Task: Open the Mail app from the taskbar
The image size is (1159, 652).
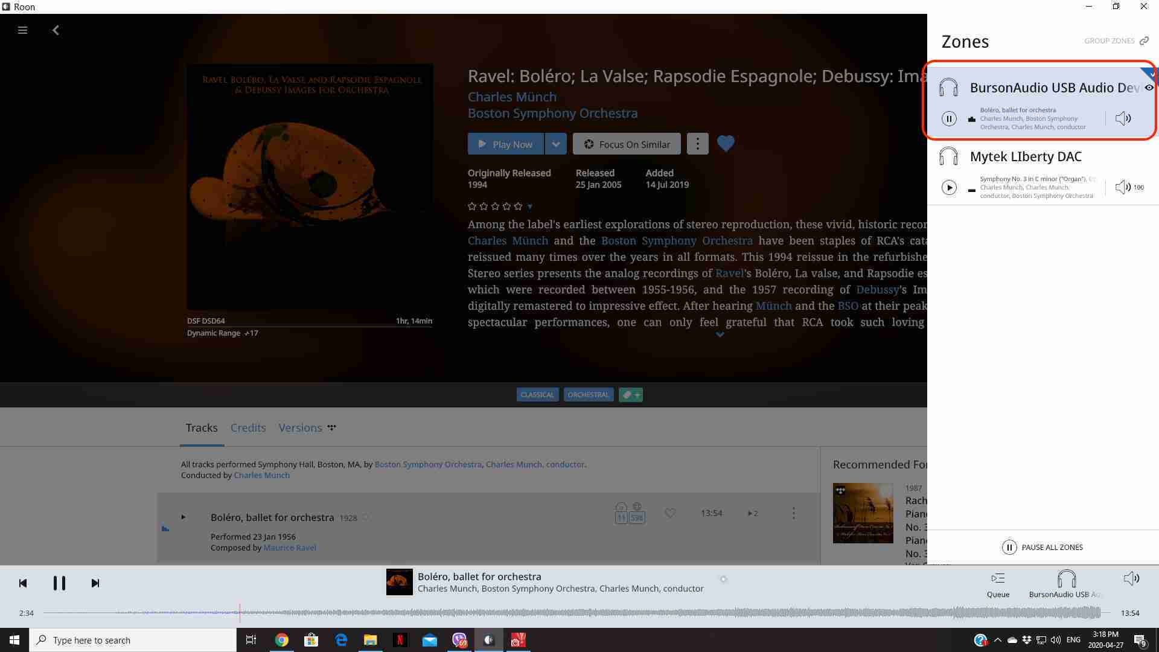Action: [x=429, y=640]
